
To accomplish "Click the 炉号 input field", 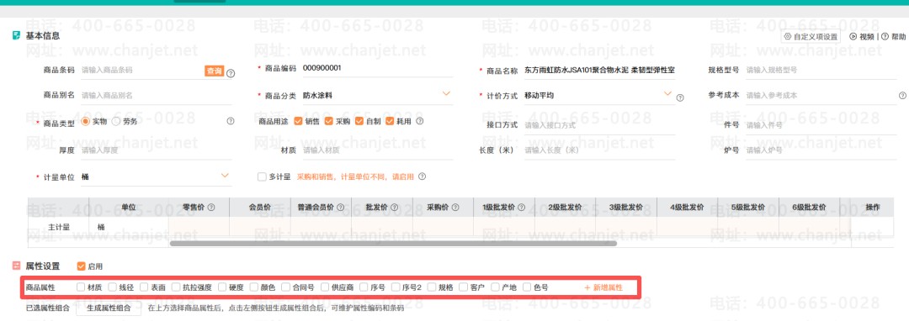I will 821,150.
